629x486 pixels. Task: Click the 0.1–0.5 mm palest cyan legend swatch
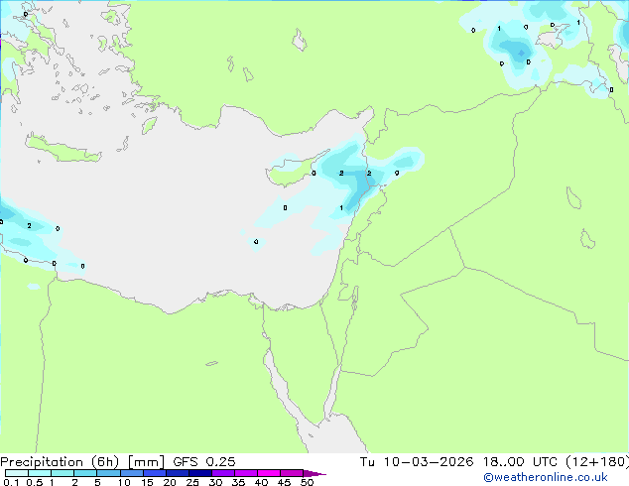[17, 473]
